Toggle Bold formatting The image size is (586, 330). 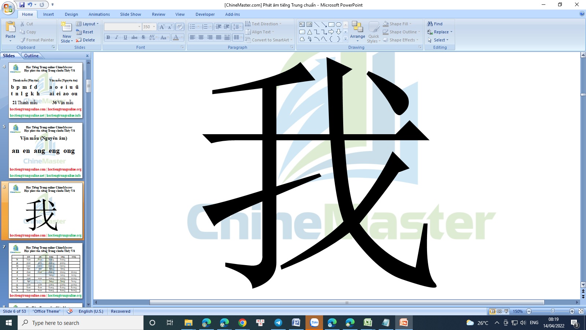pyautogui.click(x=108, y=37)
